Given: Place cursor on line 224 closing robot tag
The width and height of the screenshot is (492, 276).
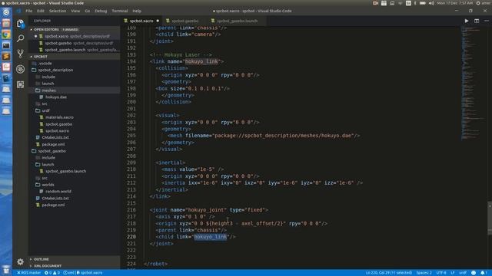Looking at the screenshot, I should 155,264.
